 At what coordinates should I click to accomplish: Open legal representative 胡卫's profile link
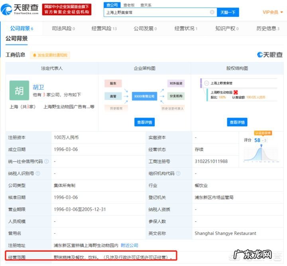(x=38, y=87)
